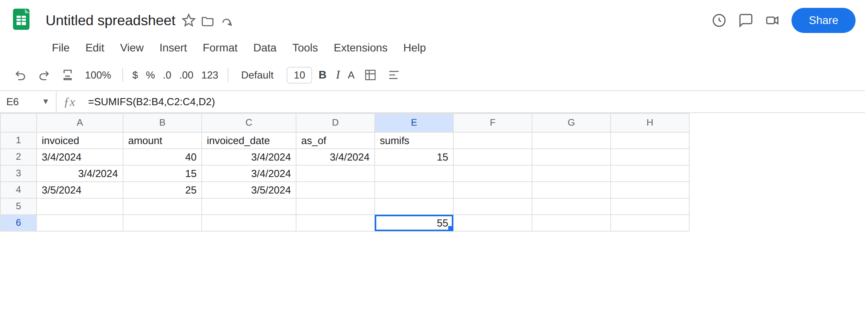Select cell containing 'amount'
The width and height of the screenshot is (865, 314).
pyautogui.click(x=162, y=141)
